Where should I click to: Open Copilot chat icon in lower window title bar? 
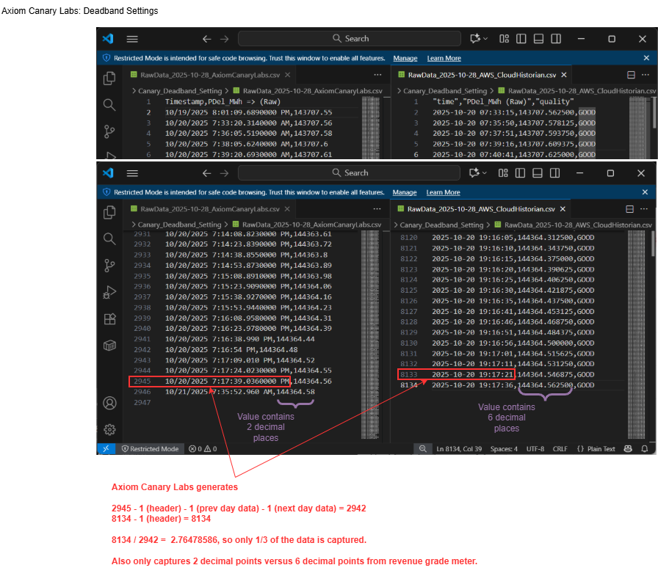point(474,172)
